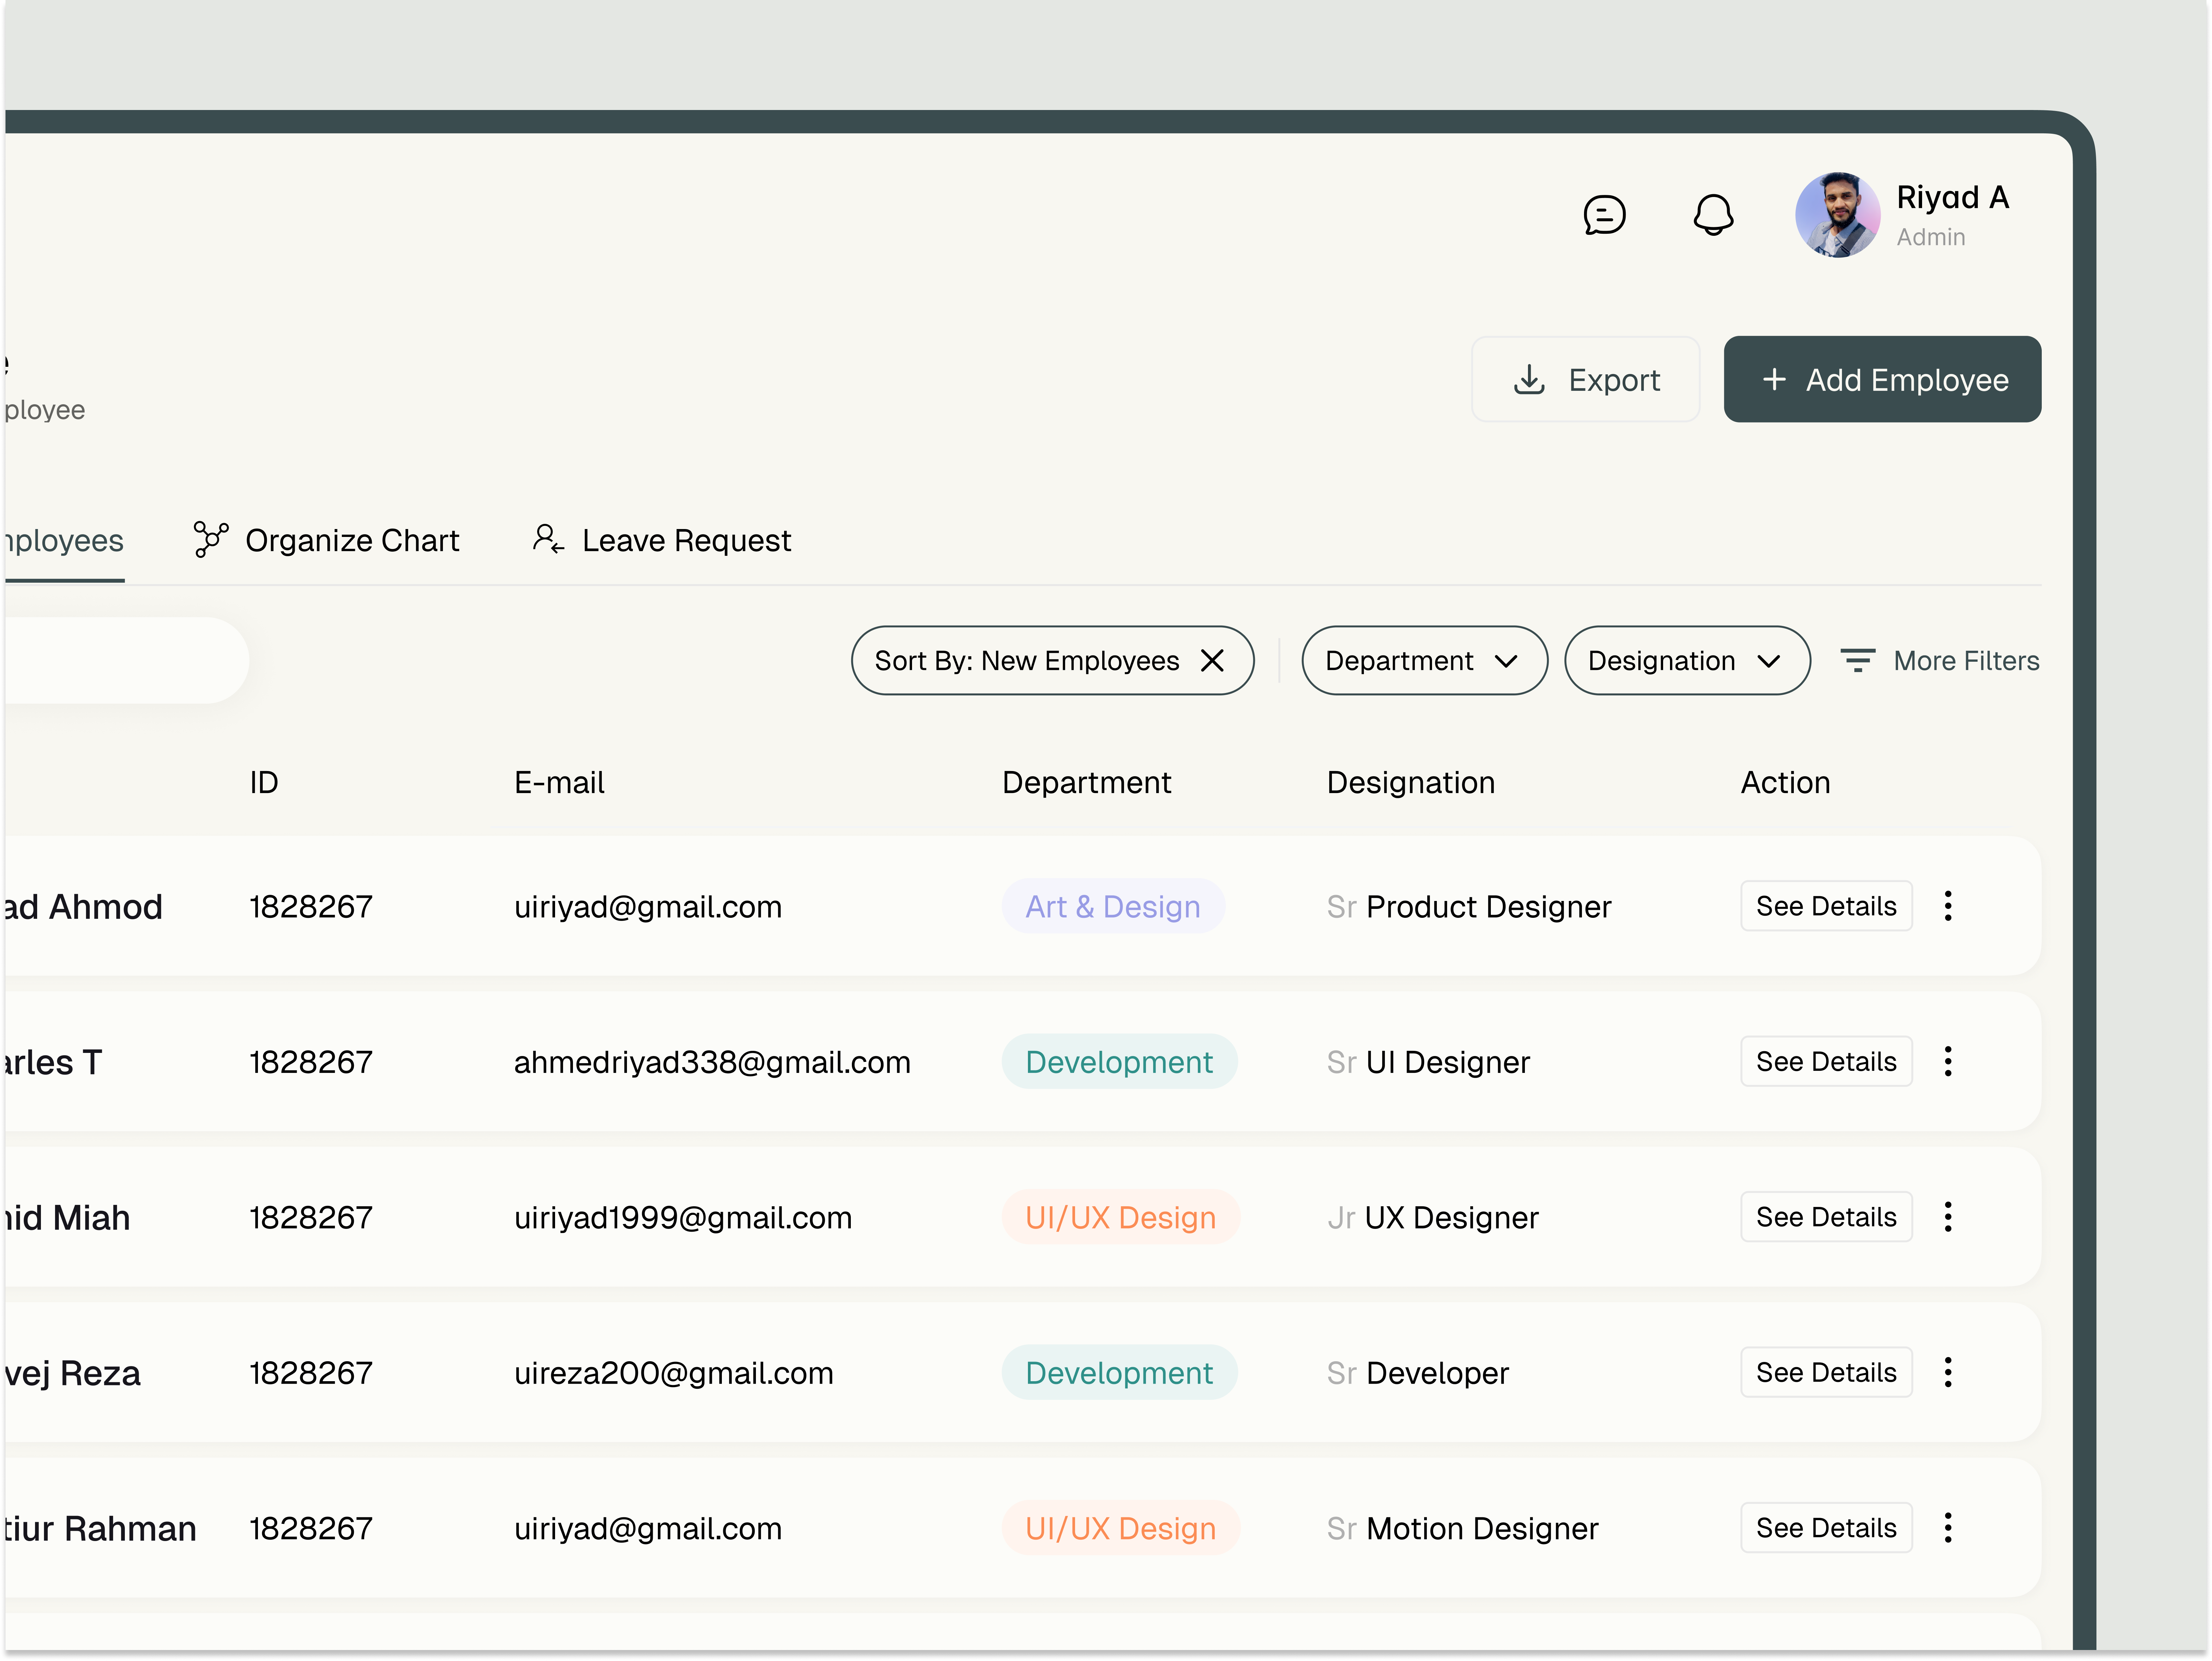Screen dimensions: 2212x1661
Task: Open the notification bell
Action: click(1713, 214)
